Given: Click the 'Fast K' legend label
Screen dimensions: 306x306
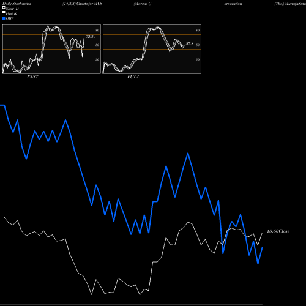Looking at the screenshot, I should pos(12,13).
